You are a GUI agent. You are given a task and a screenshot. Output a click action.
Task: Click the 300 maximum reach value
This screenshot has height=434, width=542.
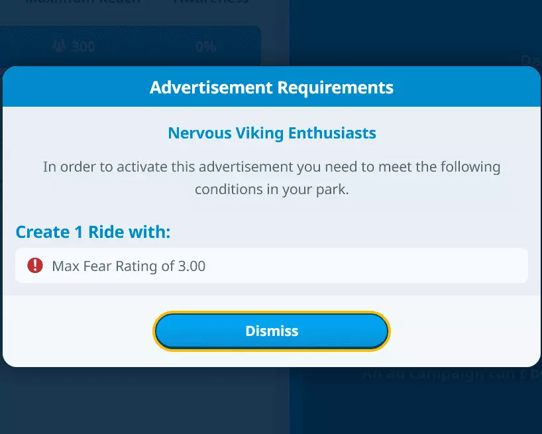(x=83, y=46)
